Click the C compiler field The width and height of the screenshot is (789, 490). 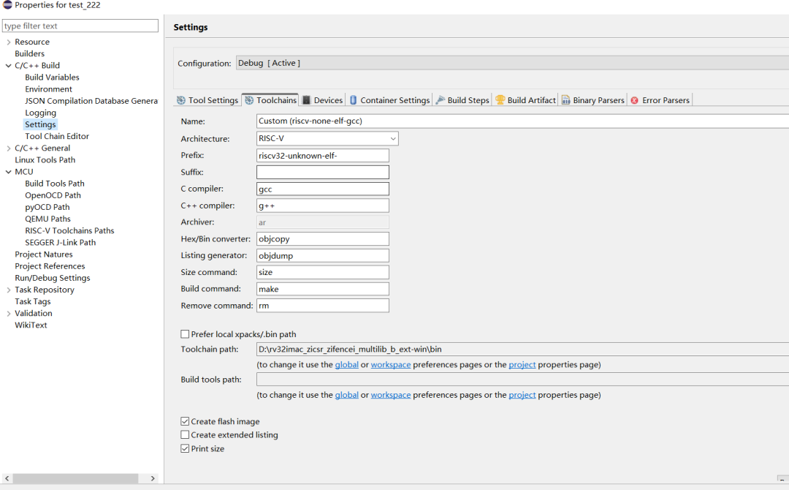click(323, 189)
